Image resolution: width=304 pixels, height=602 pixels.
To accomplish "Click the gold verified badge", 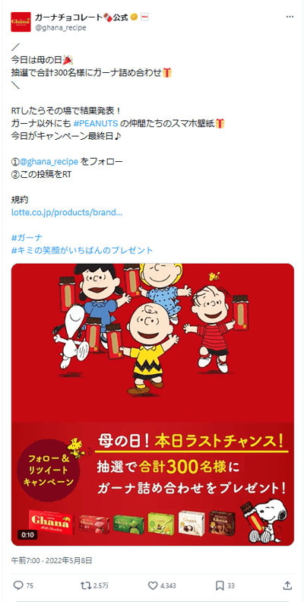I will tap(135, 17).
